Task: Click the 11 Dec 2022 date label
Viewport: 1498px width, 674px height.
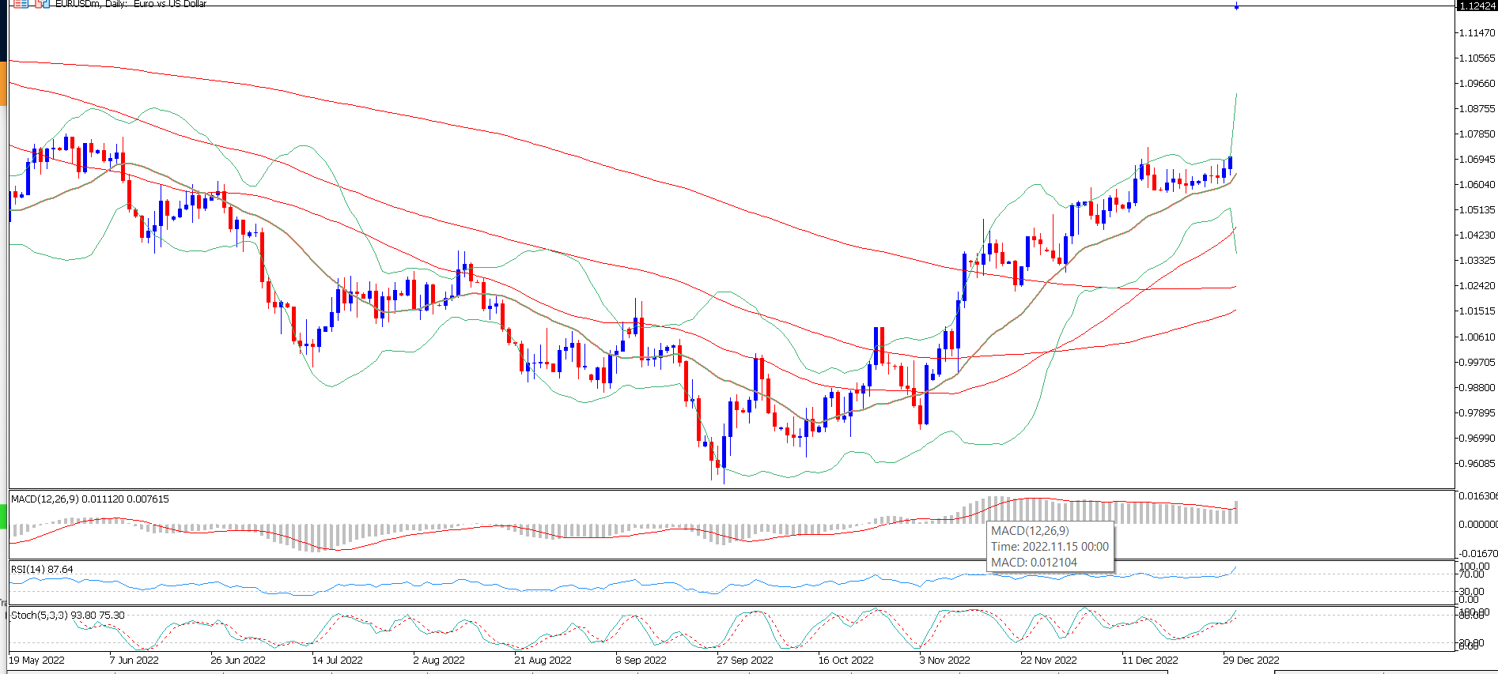Action: point(1150,661)
